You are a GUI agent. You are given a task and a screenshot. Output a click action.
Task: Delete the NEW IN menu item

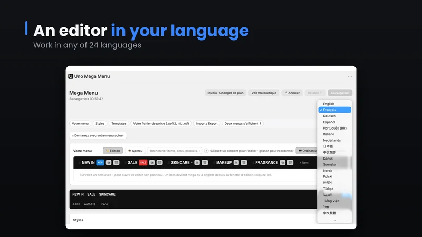116,163
